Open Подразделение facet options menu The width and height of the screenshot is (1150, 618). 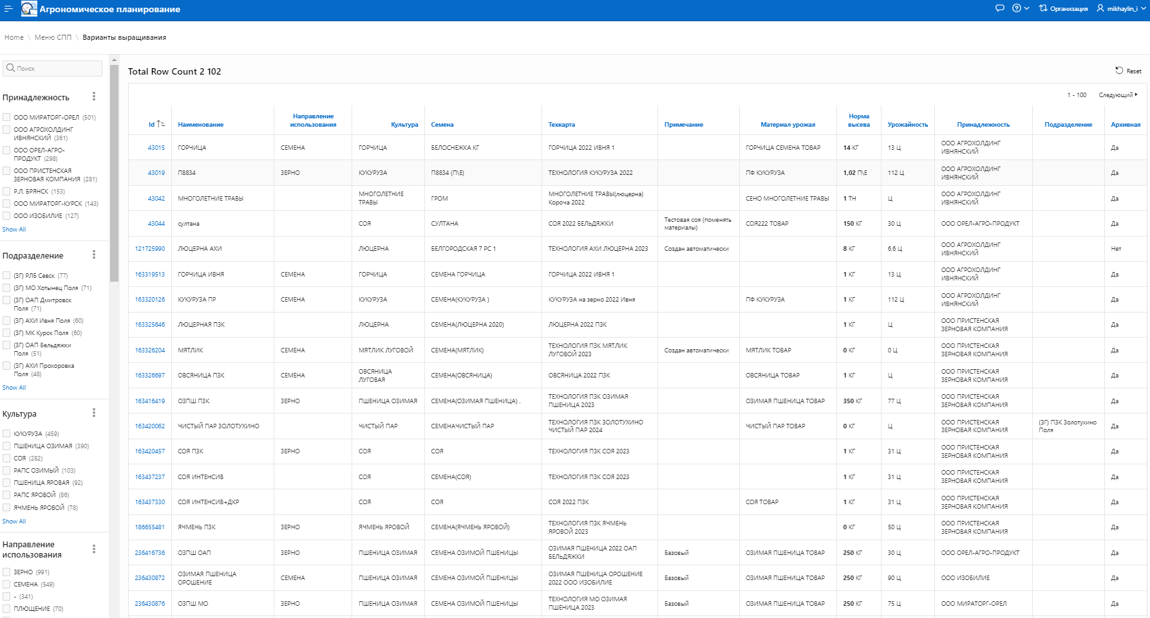[94, 255]
